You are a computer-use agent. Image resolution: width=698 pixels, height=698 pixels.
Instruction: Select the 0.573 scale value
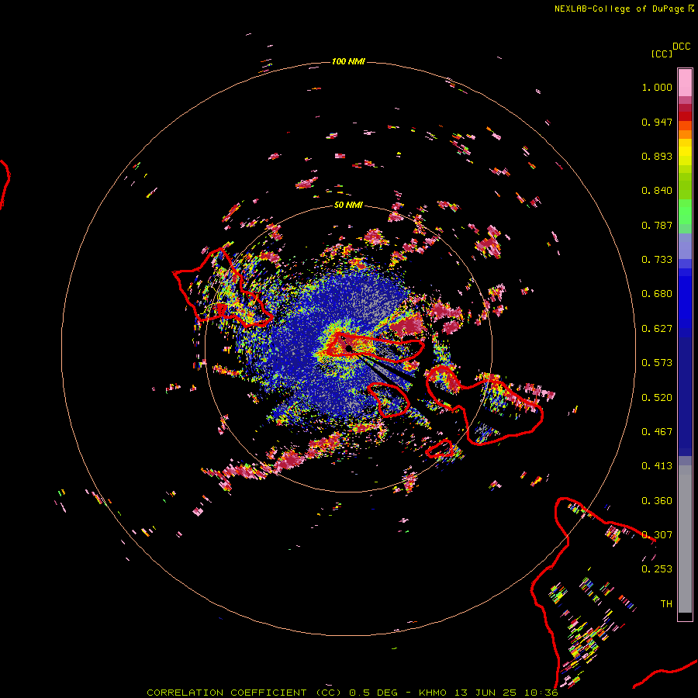(x=657, y=363)
